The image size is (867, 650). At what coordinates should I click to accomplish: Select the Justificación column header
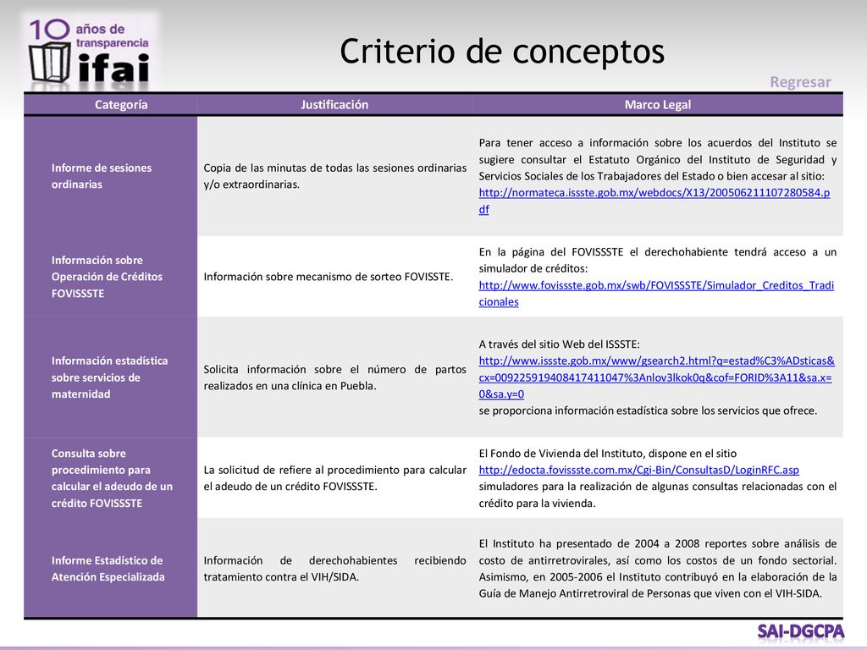point(334,104)
